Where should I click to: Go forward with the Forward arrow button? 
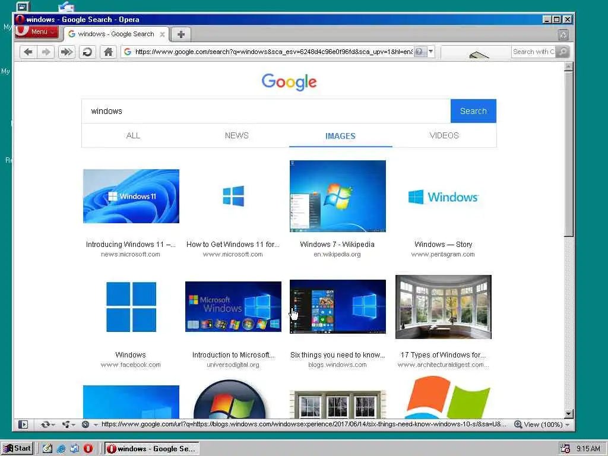(x=46, y=52)
